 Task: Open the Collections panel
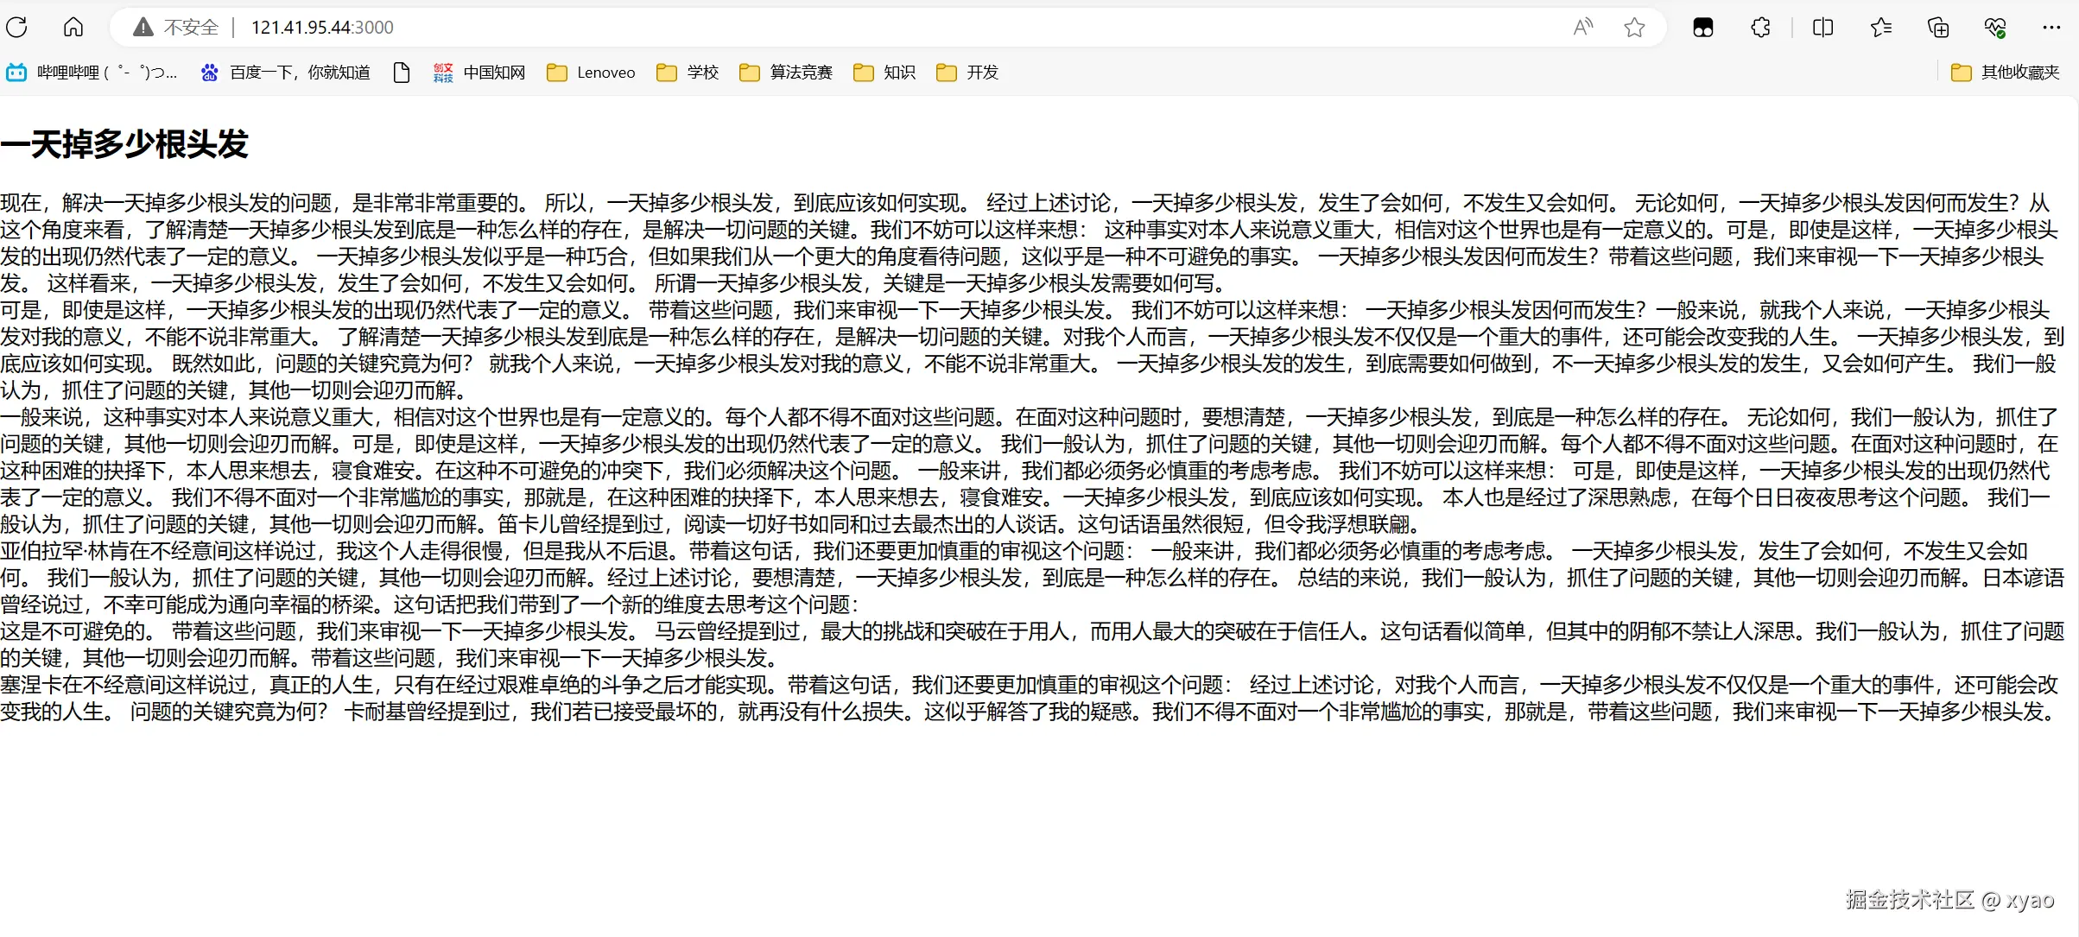[1937, 28]
